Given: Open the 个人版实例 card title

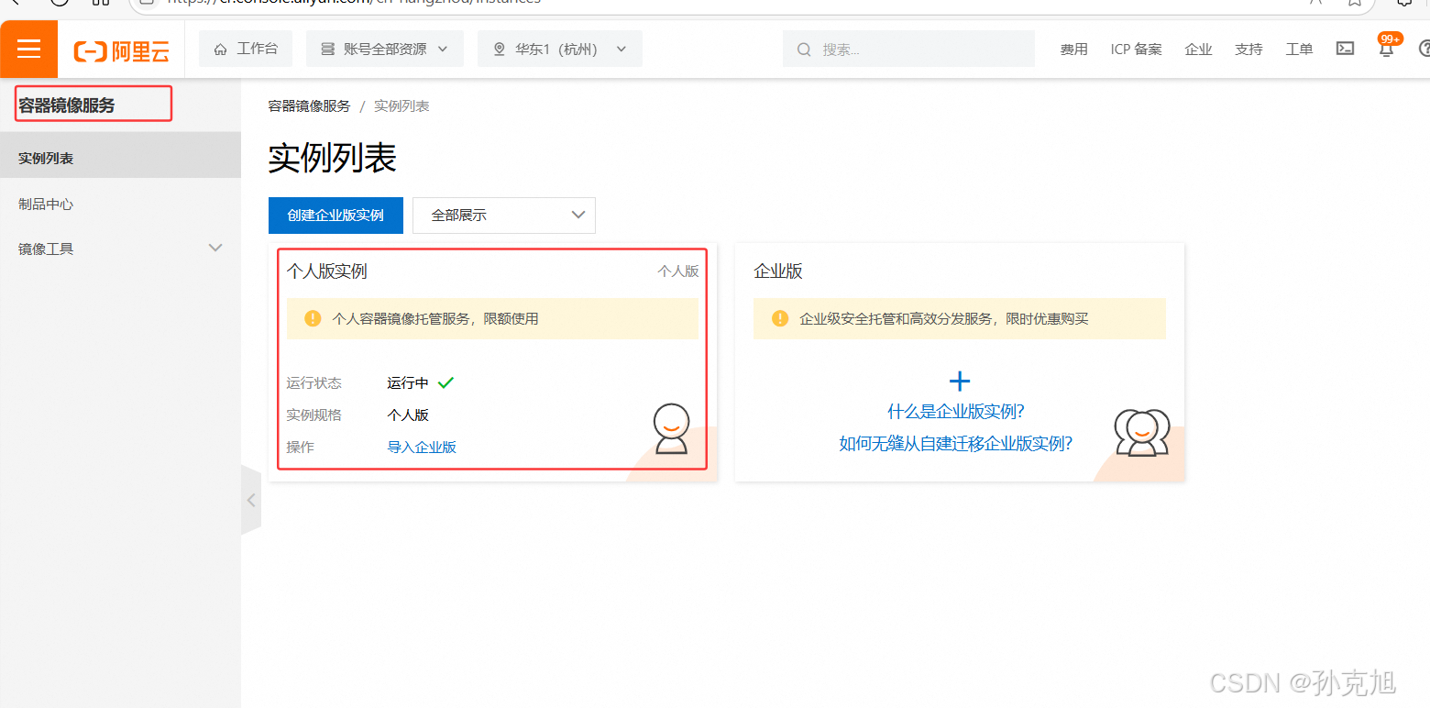Looking at the screenshot, I should 327,271.
